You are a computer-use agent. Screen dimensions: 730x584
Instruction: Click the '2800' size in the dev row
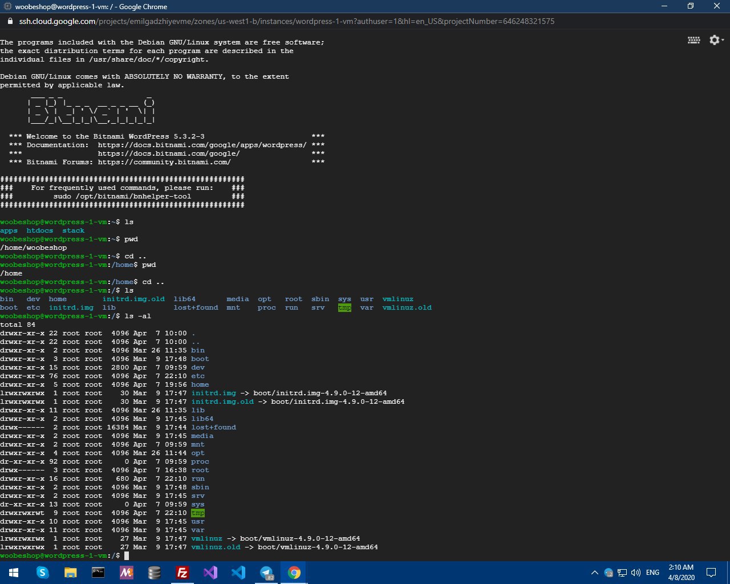(x=120, y=367)
